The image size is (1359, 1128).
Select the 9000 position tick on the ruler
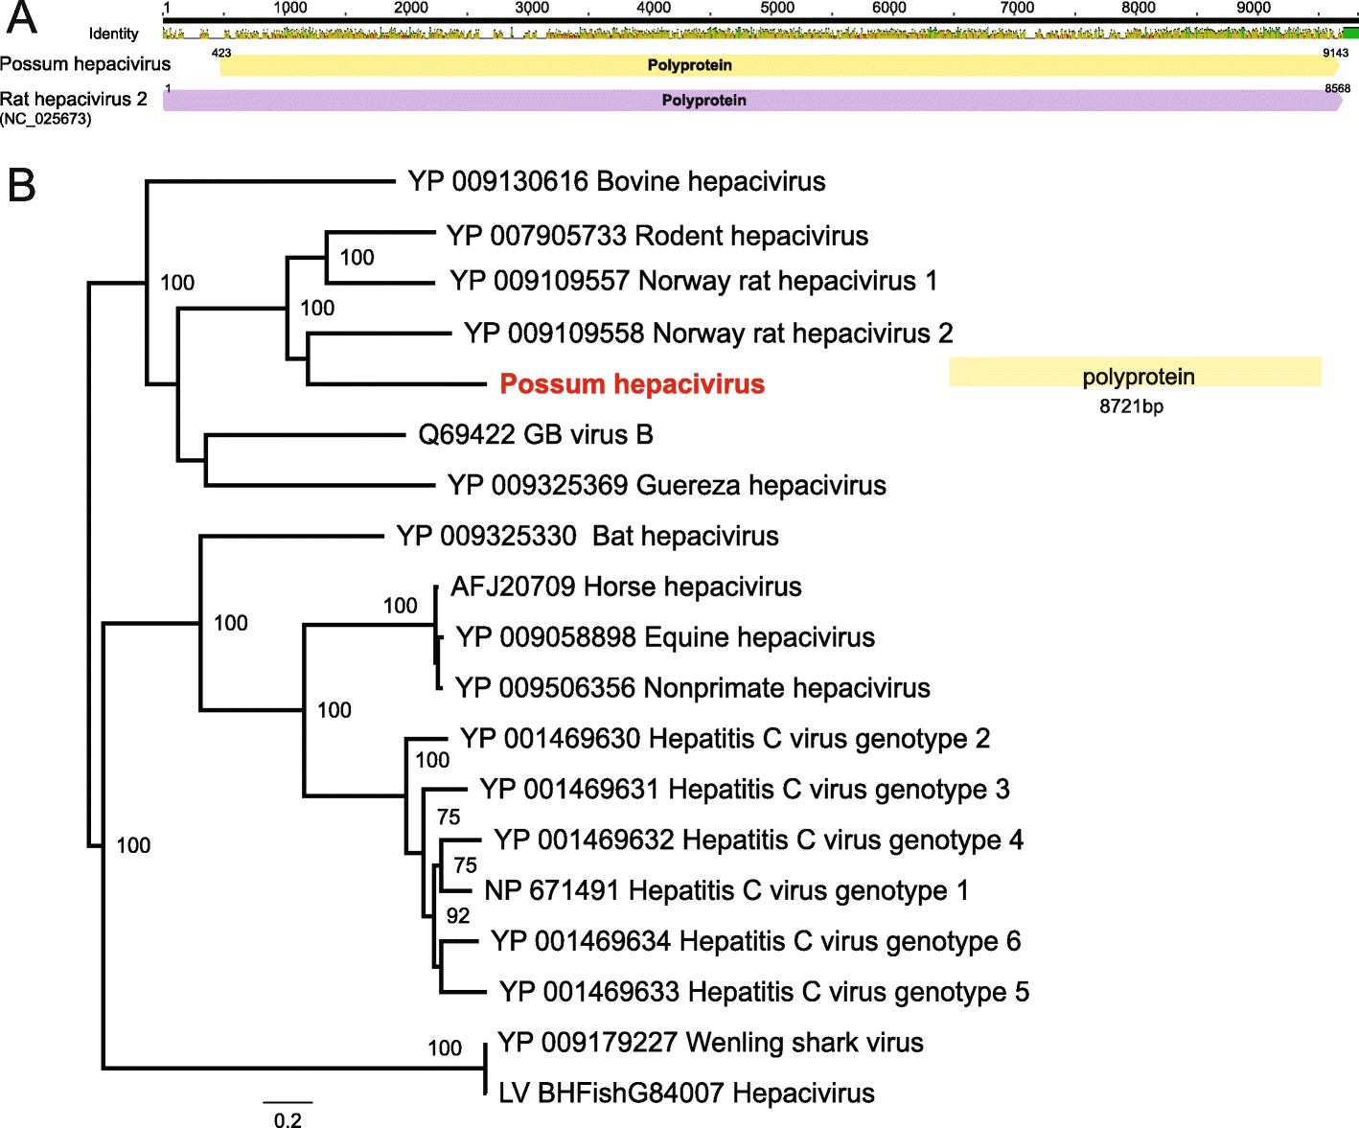[1253, 8]
